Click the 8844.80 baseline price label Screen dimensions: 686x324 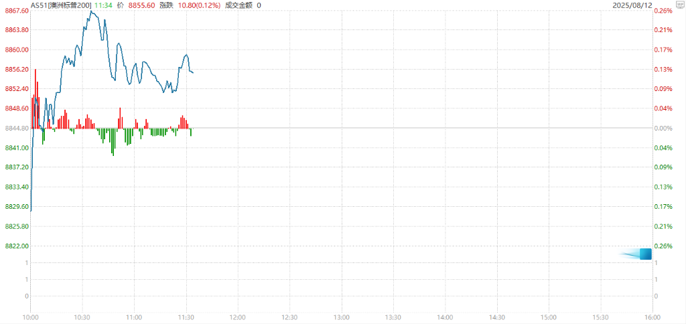pyautogui.click(x=15, y=128)
